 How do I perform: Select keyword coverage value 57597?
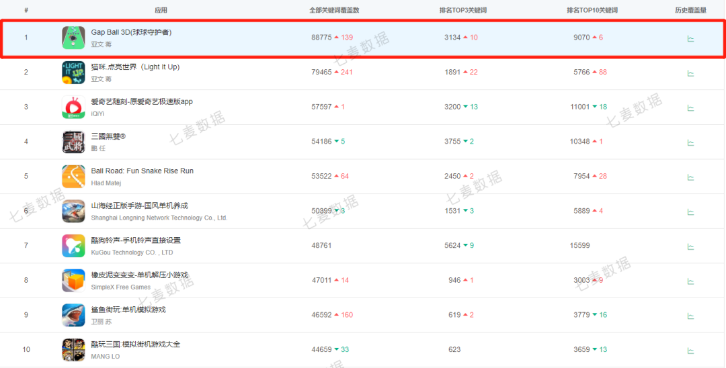coord(321,107)
